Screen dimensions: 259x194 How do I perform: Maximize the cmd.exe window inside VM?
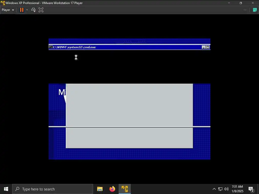[208, 47]
